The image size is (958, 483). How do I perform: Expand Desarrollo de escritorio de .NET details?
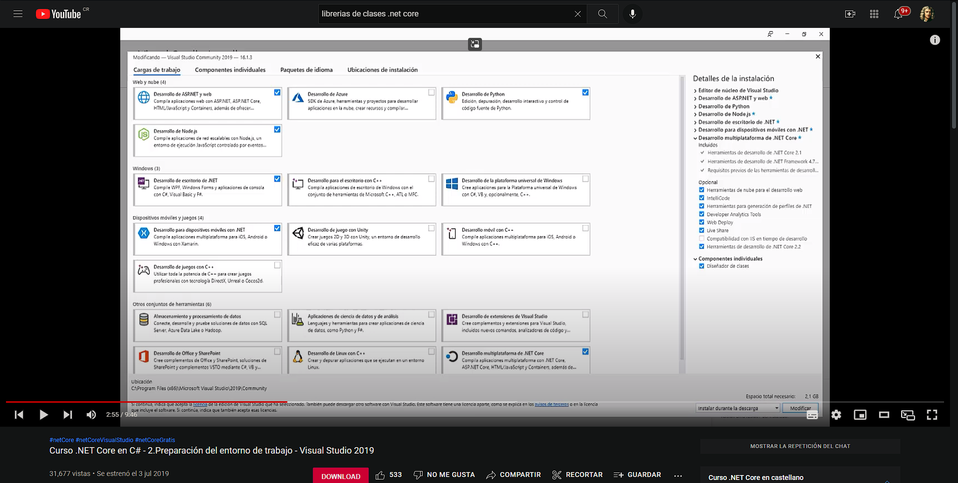tap(695, 123)
